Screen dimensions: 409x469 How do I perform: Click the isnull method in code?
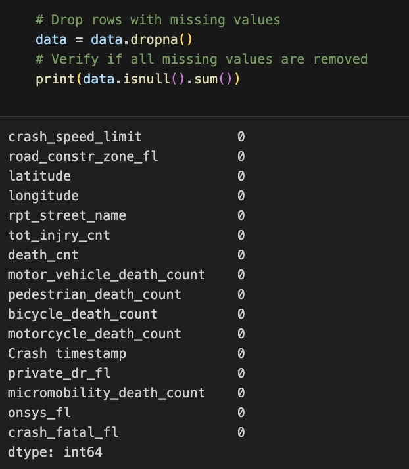pyautogui.click(x=147, y=79)
